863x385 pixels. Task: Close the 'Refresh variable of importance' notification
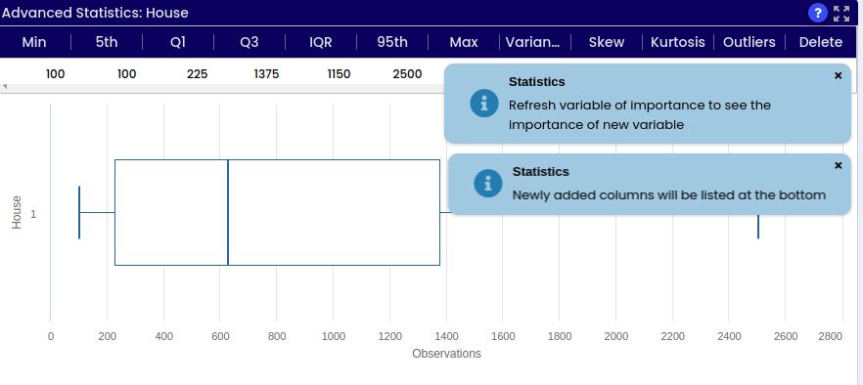point(839,76)
